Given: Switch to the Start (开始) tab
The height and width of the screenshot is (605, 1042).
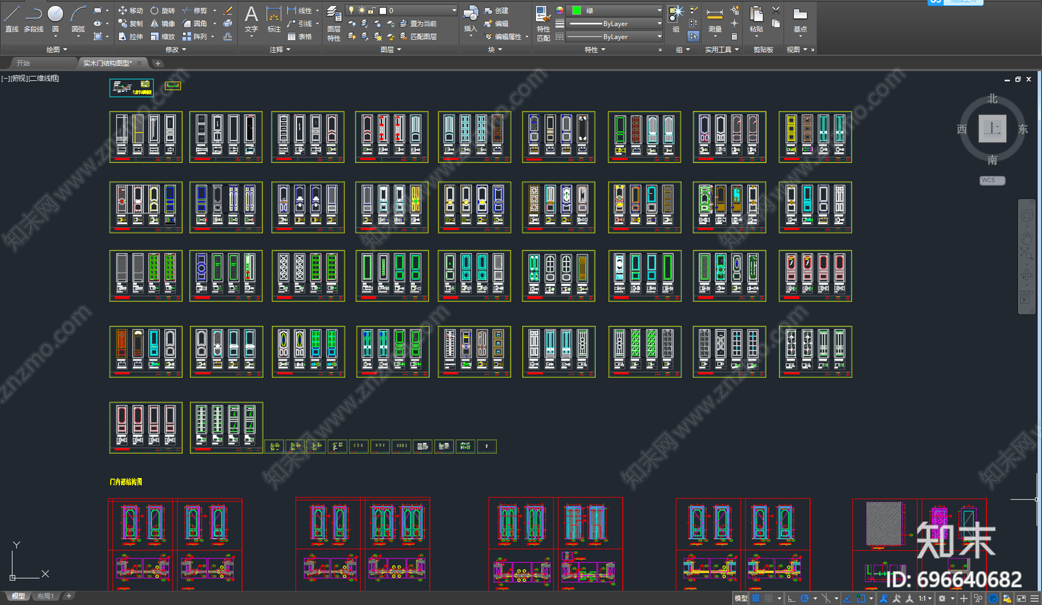Looking at the screenshot, I should coord(23,63).
